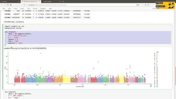Click the 'aspect = 4' line
Screen dimensions: 176x99
click(13, 39)
